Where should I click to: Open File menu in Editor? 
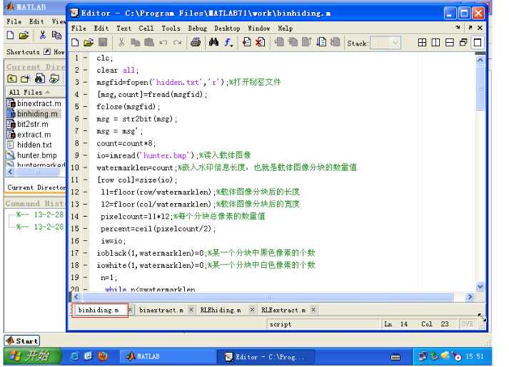[x=79, y=29]
